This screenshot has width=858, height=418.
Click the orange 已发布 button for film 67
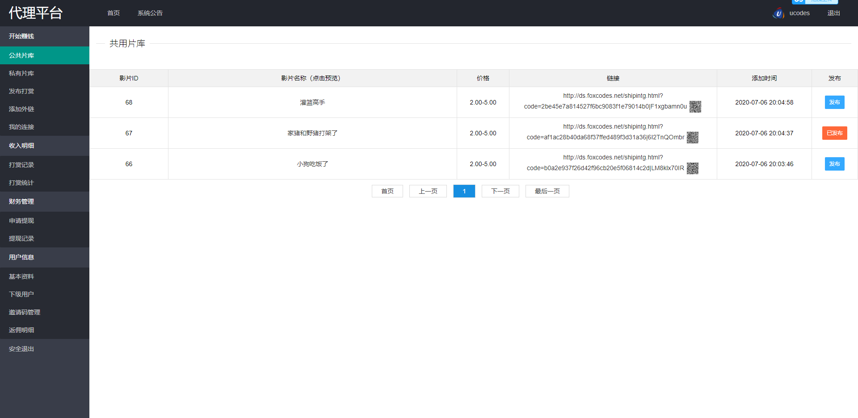[x=834, y=133]
